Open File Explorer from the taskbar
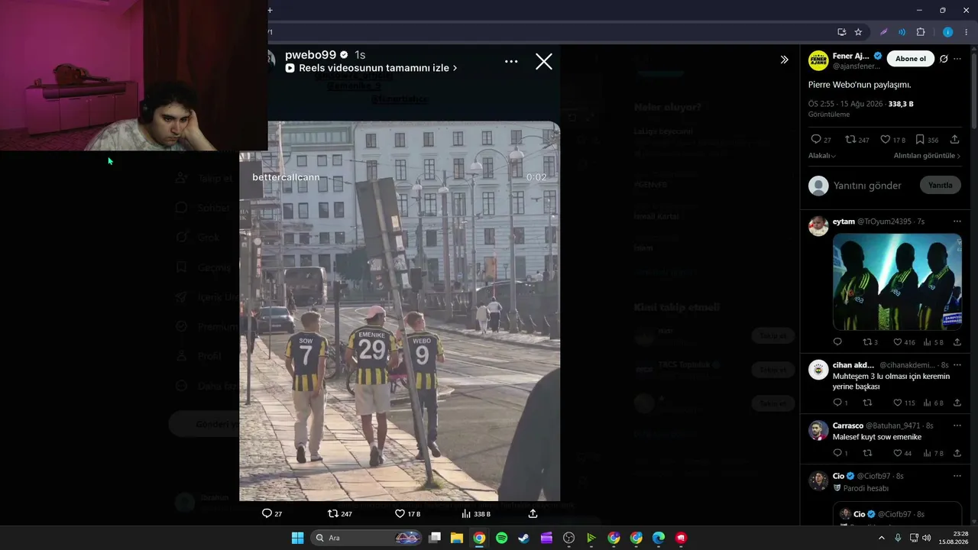The height and width of the screenshot is (550, 978). click(x=456, y=538)
